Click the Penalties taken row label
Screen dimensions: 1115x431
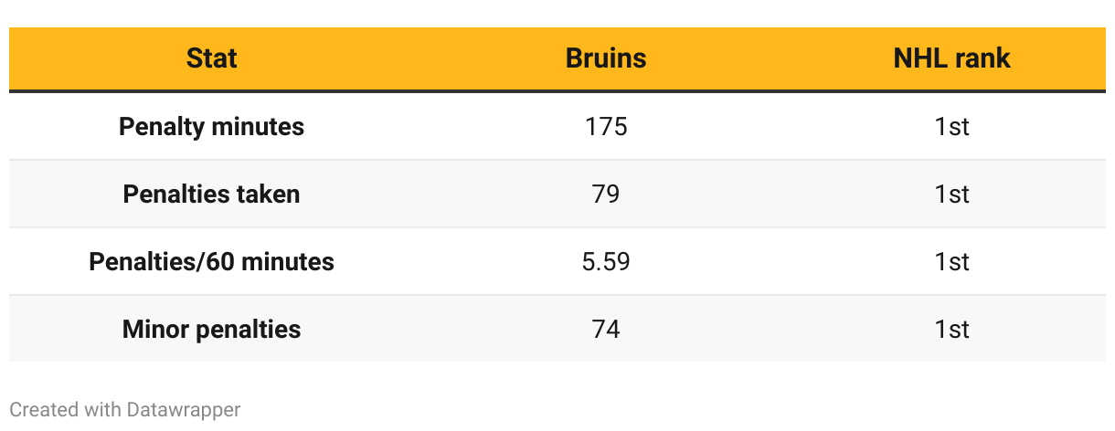point(211,194)
